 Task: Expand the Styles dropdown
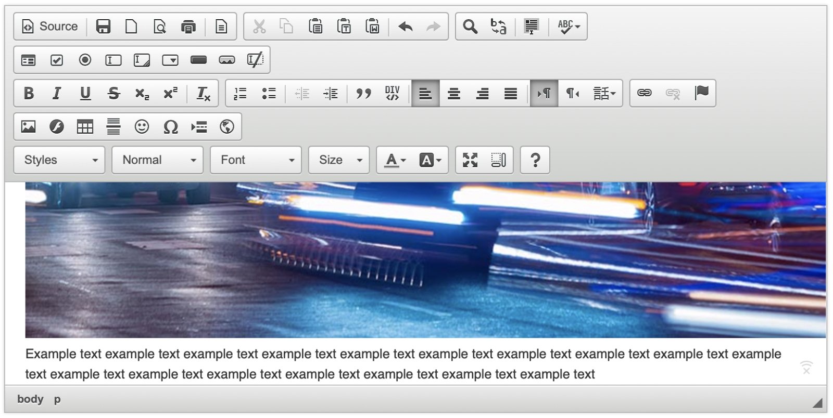pos(59,160)
